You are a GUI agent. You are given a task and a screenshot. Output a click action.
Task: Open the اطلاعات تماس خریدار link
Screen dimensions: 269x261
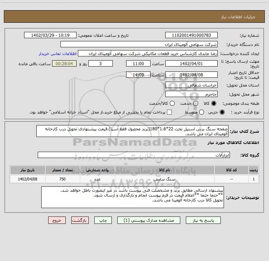pyautogui.click(x=58, y=54)
